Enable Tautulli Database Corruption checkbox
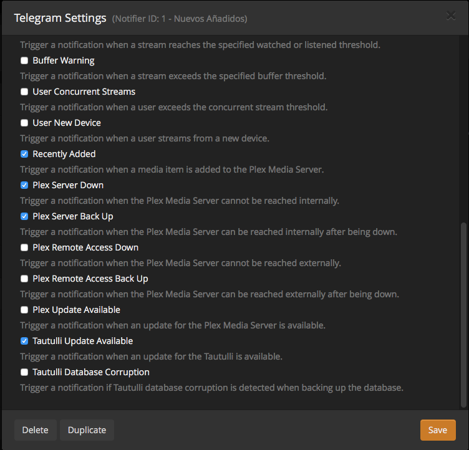469x450 pixels. pos(24,373)
